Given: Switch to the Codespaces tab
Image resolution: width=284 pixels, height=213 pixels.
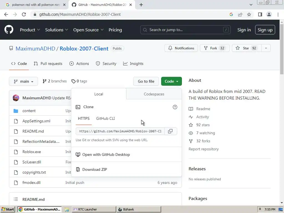Looking at the screenshot, I should [154, 94].
